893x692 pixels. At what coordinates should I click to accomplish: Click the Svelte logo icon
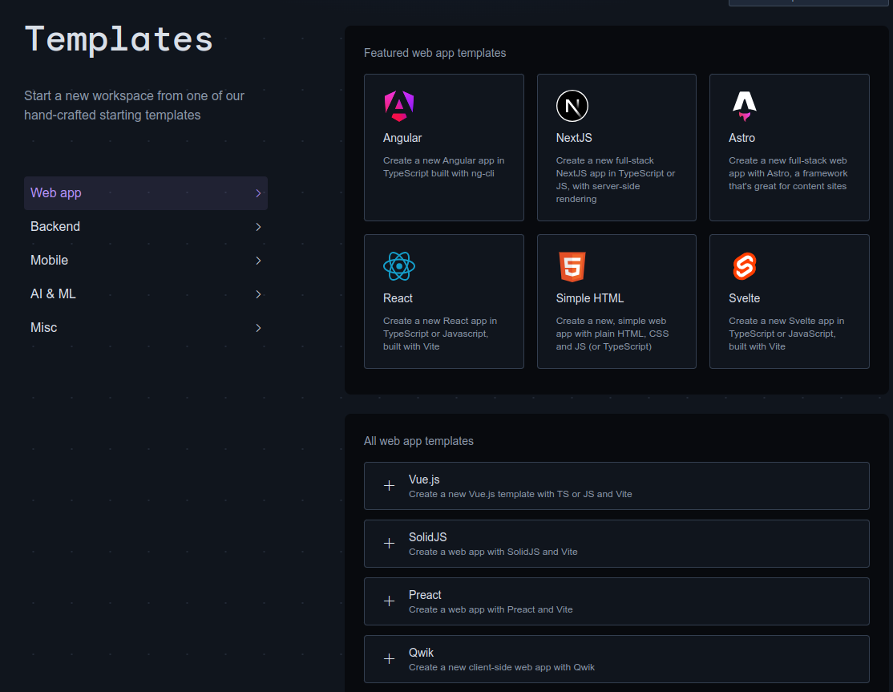pos(744,266)
